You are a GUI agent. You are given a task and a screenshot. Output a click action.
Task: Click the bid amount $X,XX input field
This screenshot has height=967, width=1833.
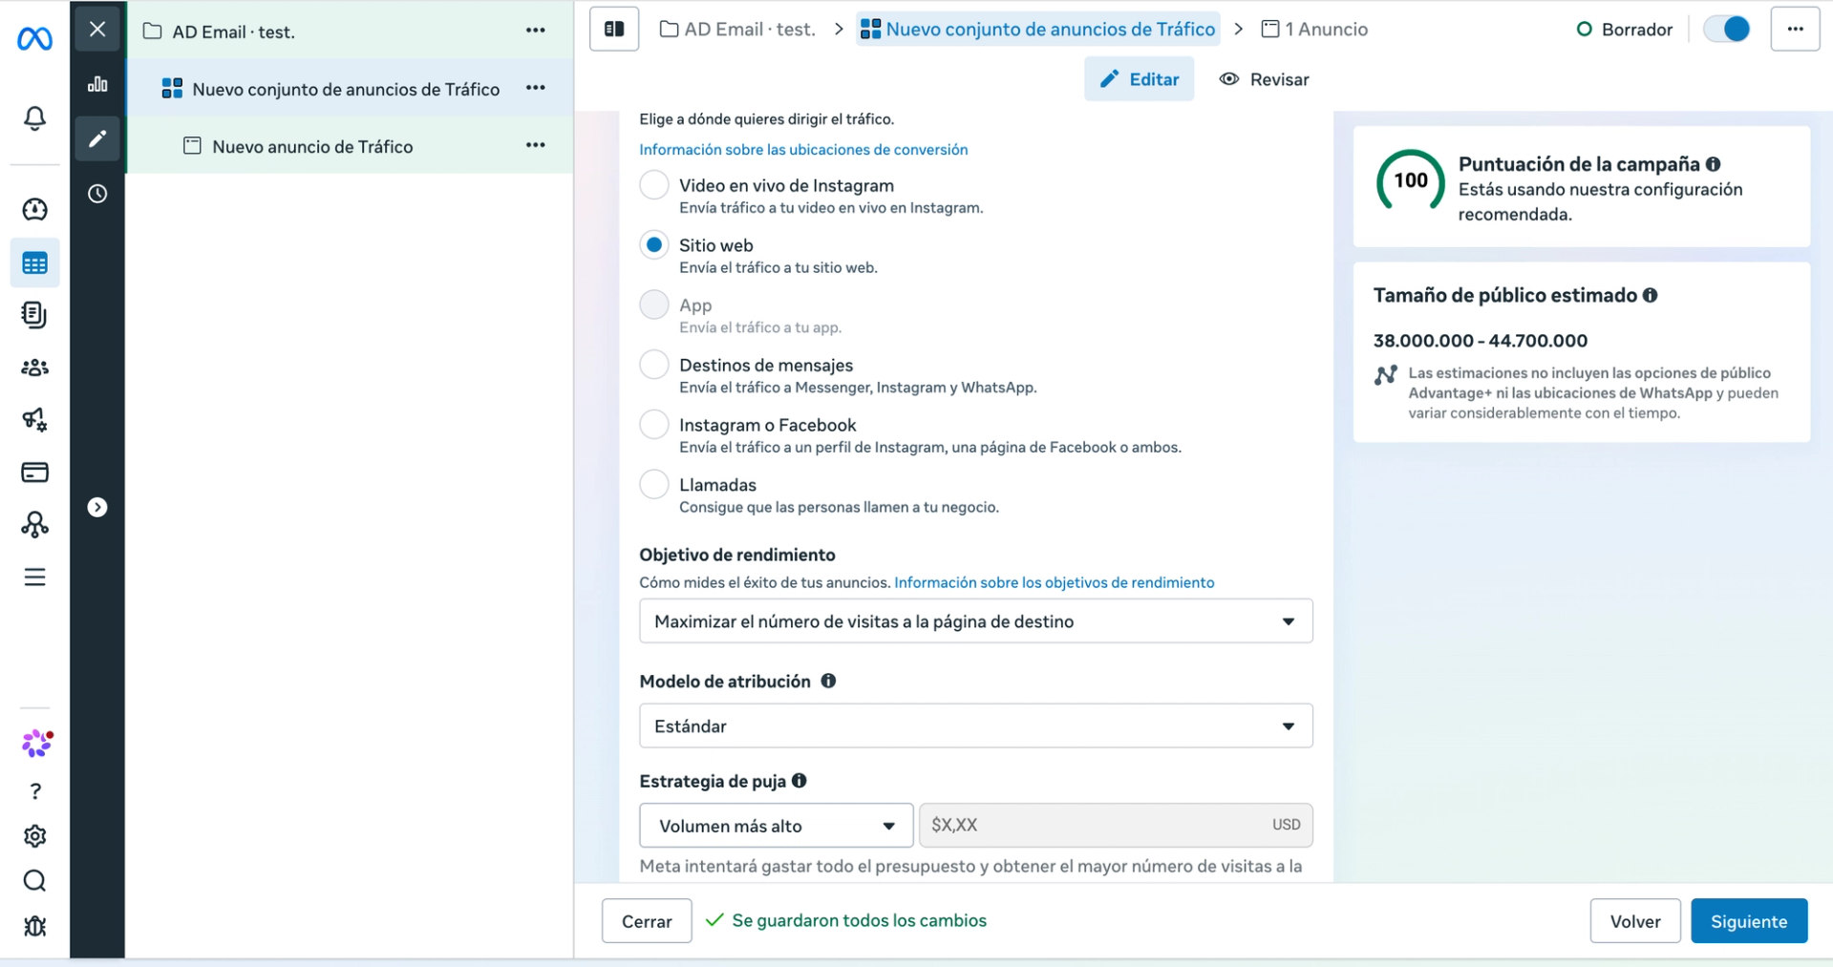1116,825
